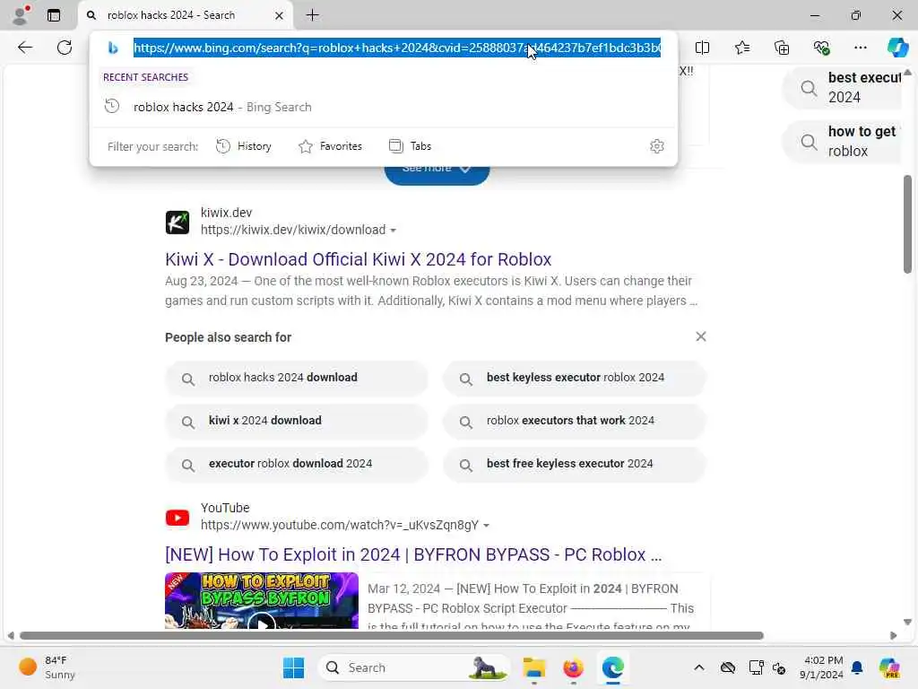Filter address bar search by History
This screenshot has height=689, width=918.
pyautogui.click(x=244, y=146)
